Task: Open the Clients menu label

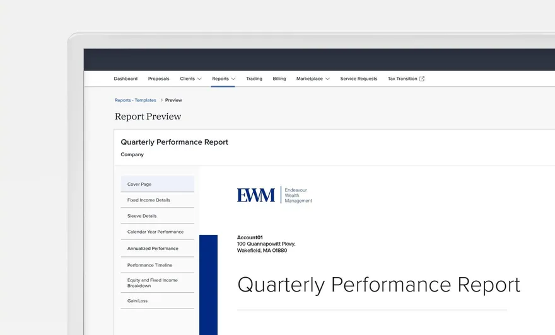Action: pos(187,79)
